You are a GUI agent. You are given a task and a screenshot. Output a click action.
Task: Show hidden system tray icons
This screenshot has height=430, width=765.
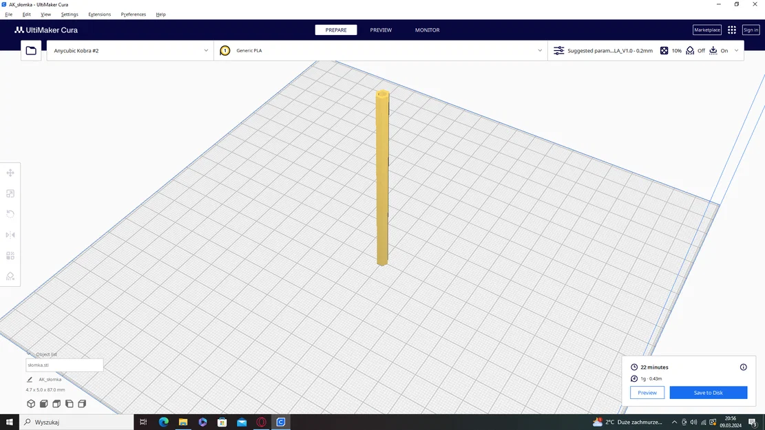coord(674,422)
